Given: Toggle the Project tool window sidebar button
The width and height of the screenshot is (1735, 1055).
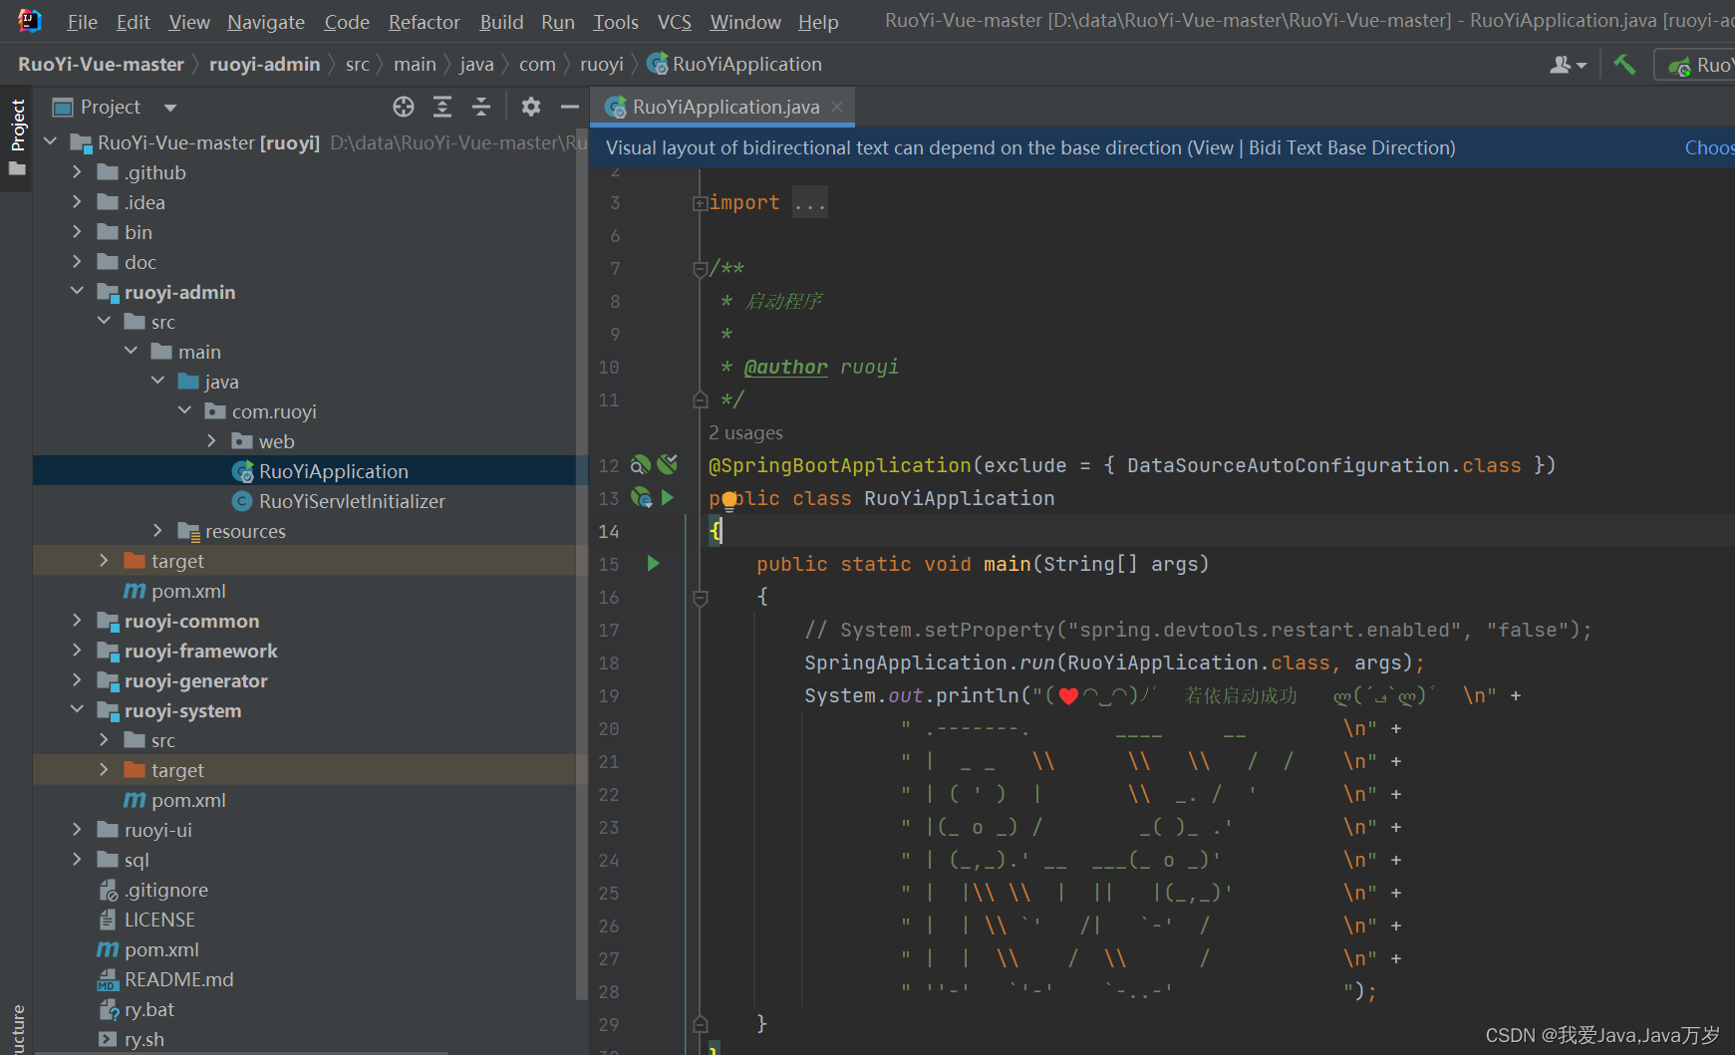Looking at the screenshot, I should [x=17, y=136].
